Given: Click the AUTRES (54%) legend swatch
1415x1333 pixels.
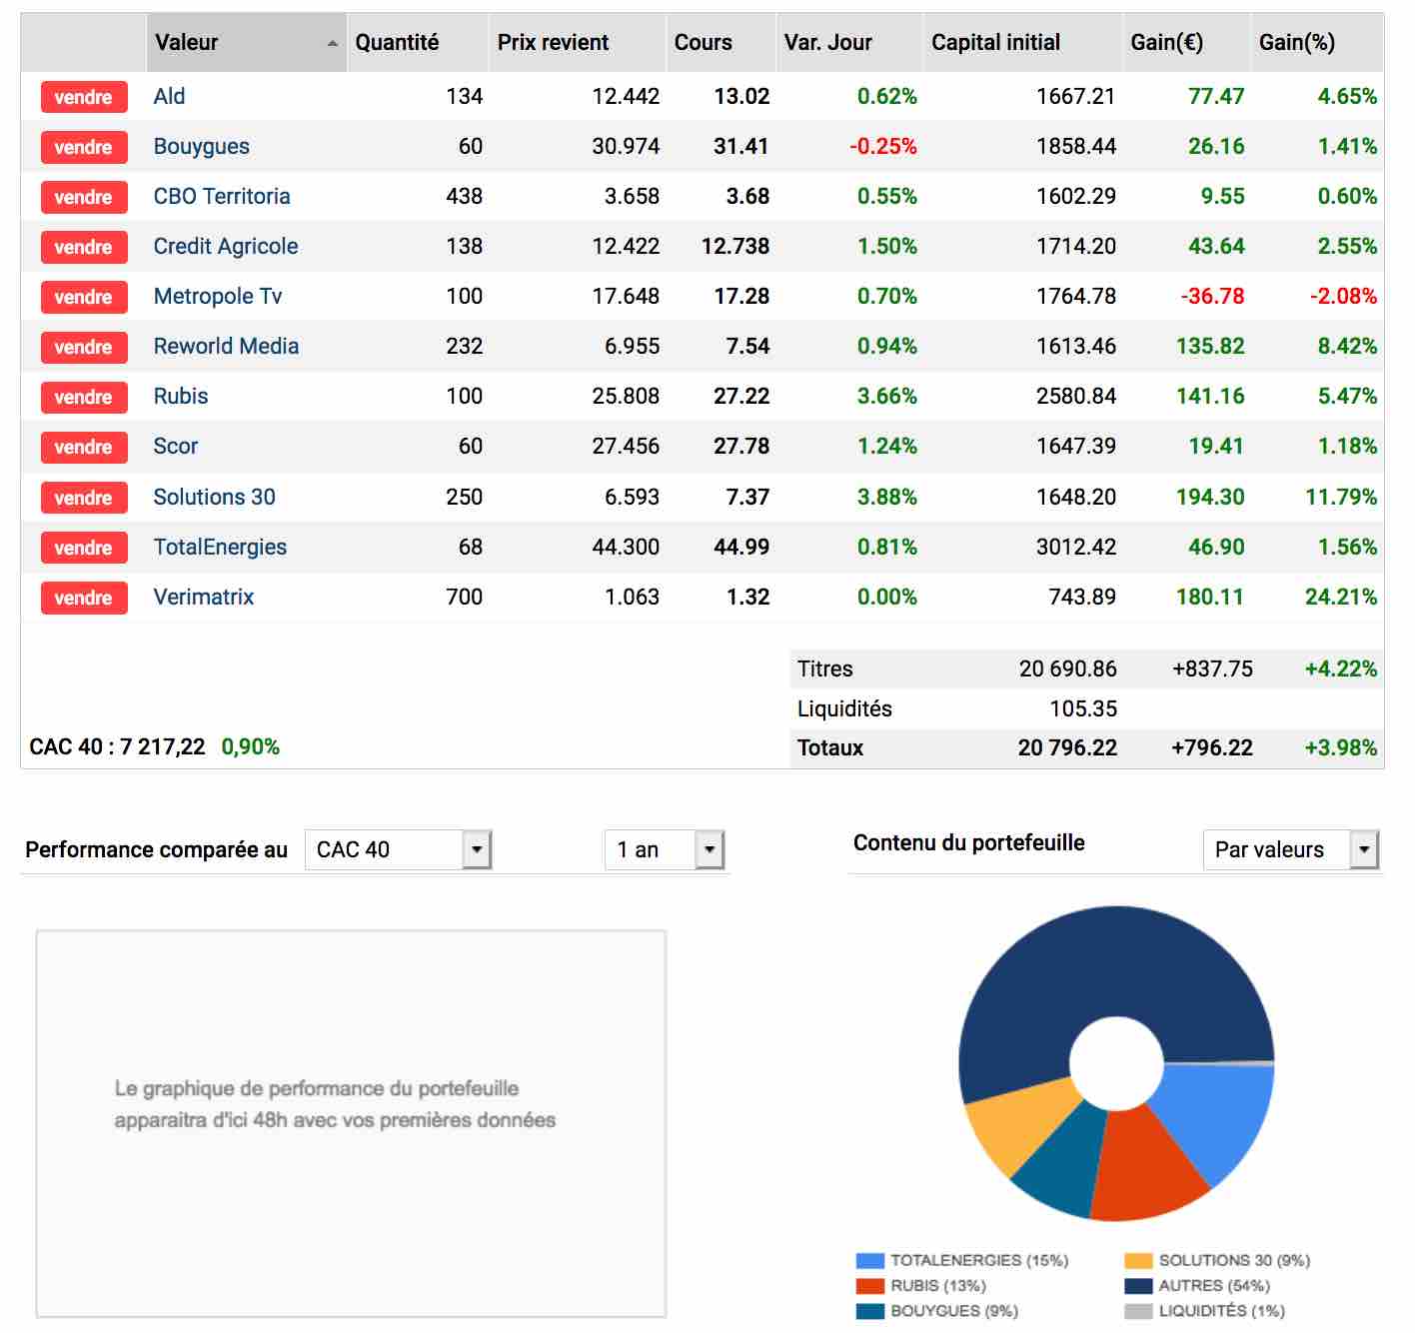Looking at the screenshot, I should (x=1138, y=1286).
